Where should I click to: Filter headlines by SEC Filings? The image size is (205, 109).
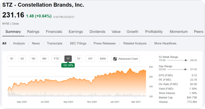pyautogui.click(x=78, y=44)
